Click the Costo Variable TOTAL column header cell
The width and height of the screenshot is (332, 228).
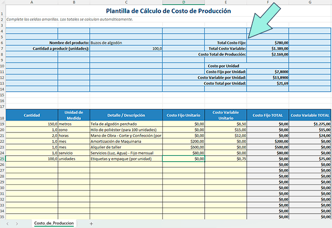[x=310, y=115]
